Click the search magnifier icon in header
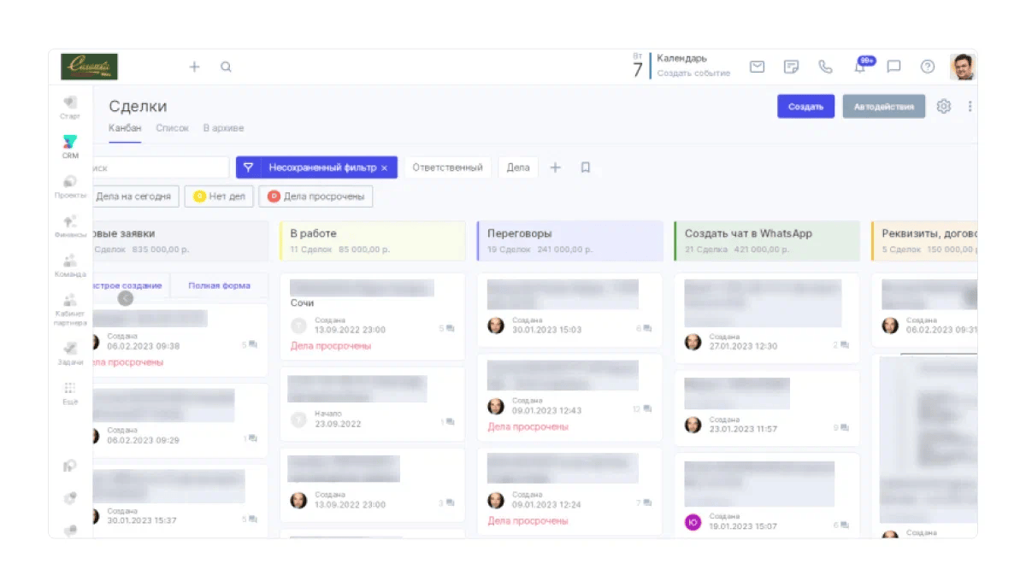Screen dimensions: 1026x587 pyautogui.click(x=226, y=67)
